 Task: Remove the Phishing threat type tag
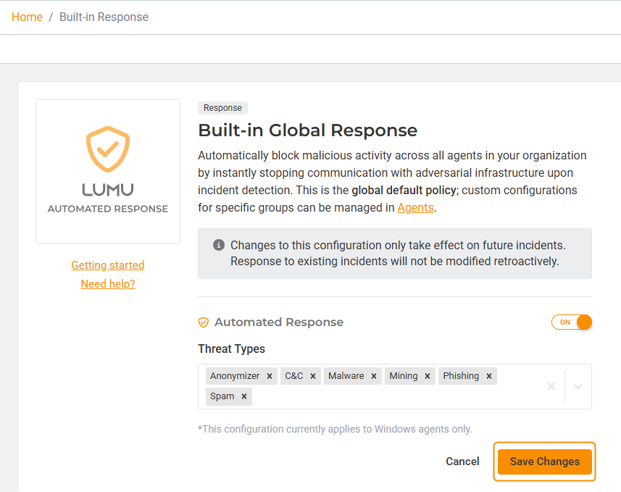[489, 376]
